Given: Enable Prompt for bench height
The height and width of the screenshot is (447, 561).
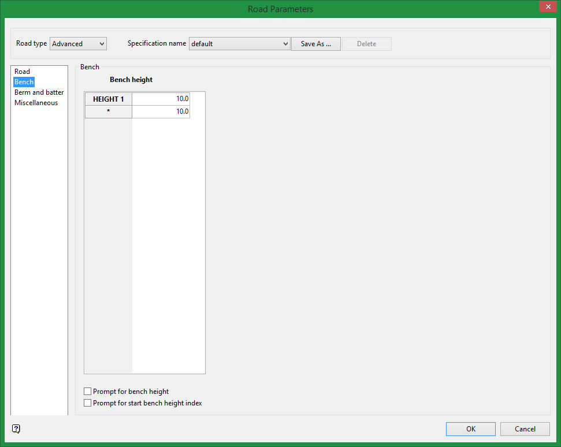Looking at the screenshot, I should 88,392.
